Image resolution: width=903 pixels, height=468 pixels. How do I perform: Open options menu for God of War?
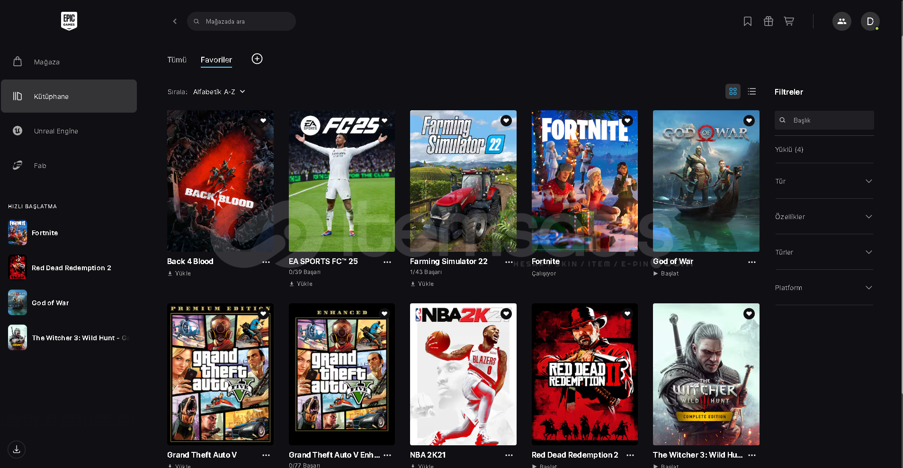[x=752, y=262]
